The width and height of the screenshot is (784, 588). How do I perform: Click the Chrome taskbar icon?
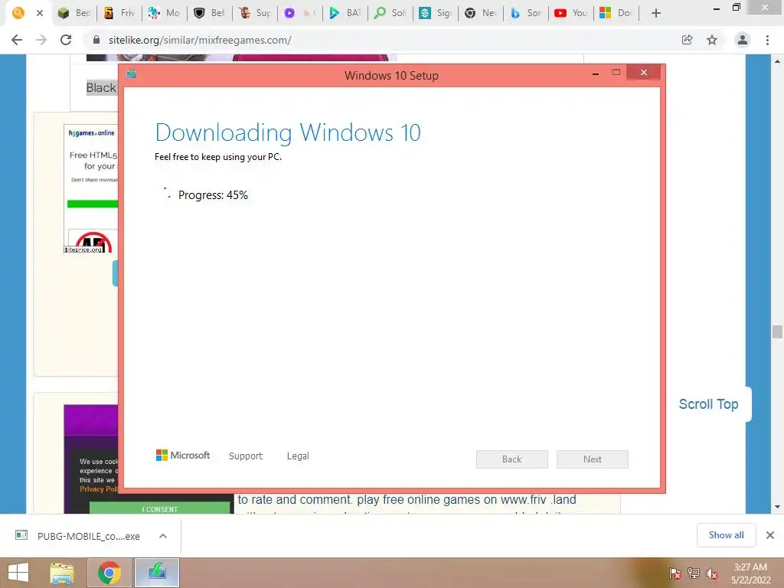109,573
